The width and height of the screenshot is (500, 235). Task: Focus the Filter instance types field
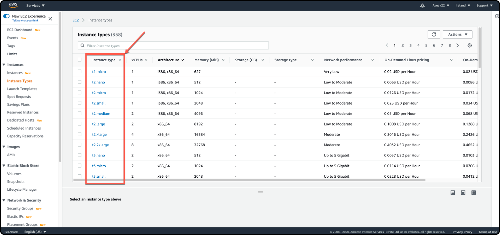tap(173, 46)
